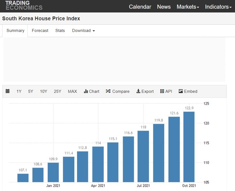Click the 115 y-axis value
Screen dimensions: 235x191
coord(206,143)
